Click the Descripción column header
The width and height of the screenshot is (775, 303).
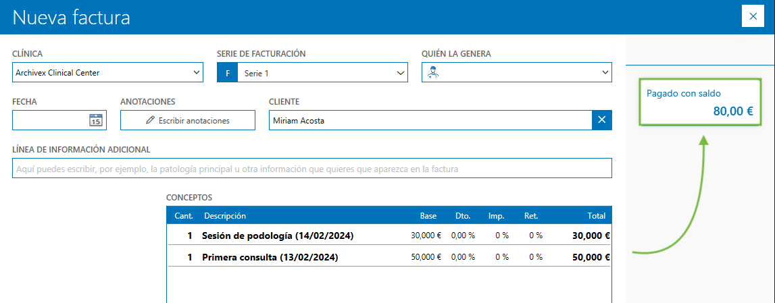[x=225, y=216]
